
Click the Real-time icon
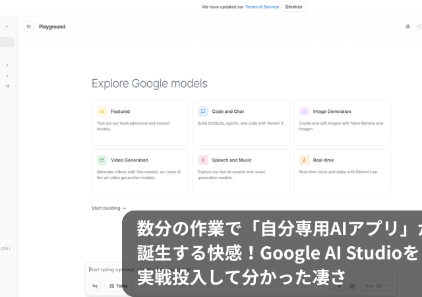304,160
